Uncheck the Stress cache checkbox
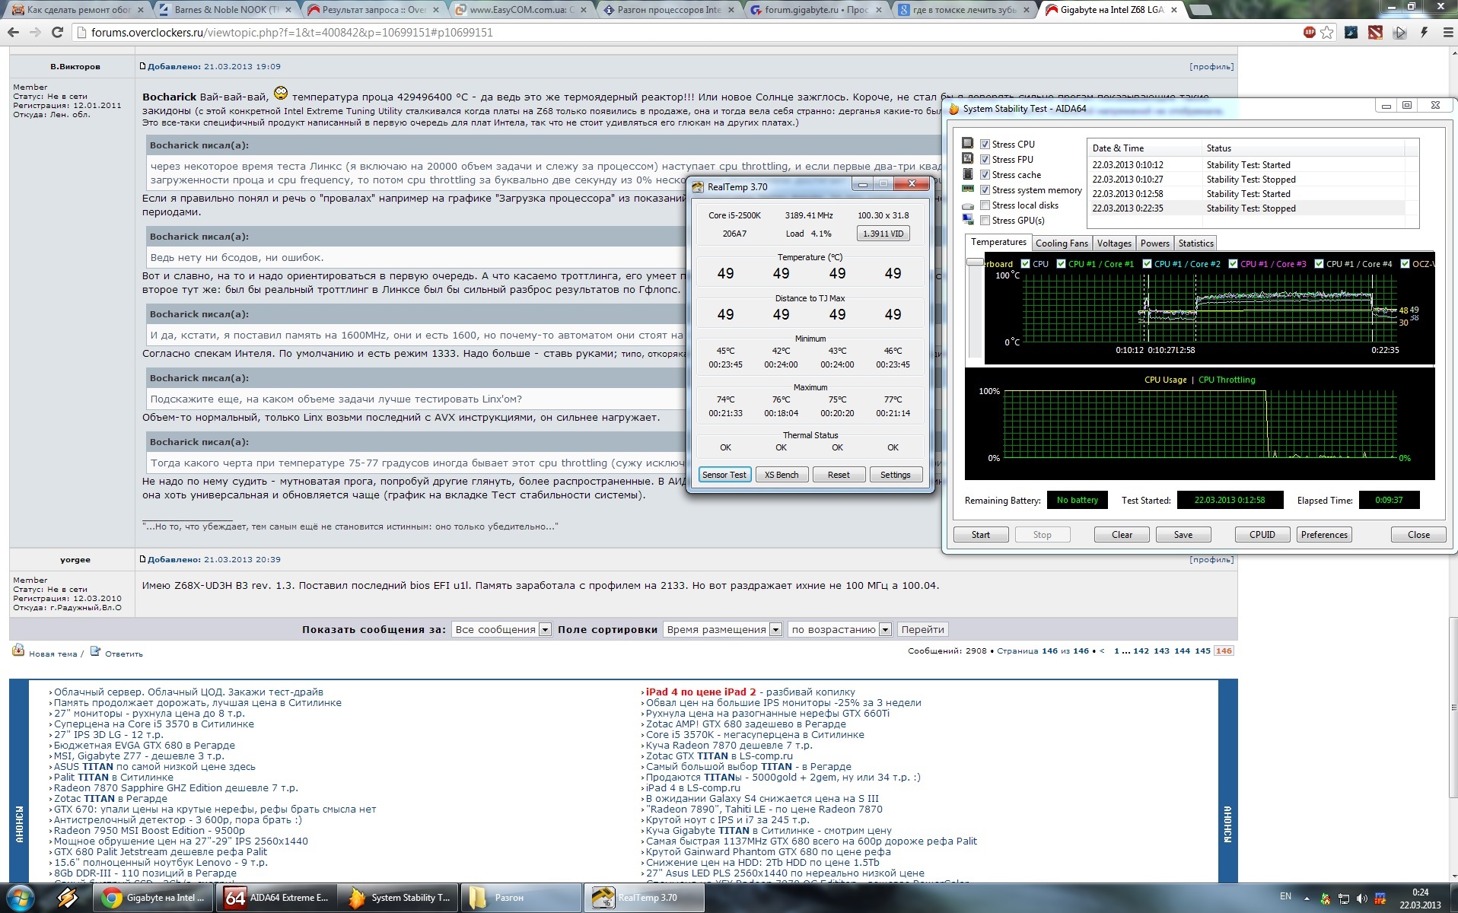 tap(985, 174)
